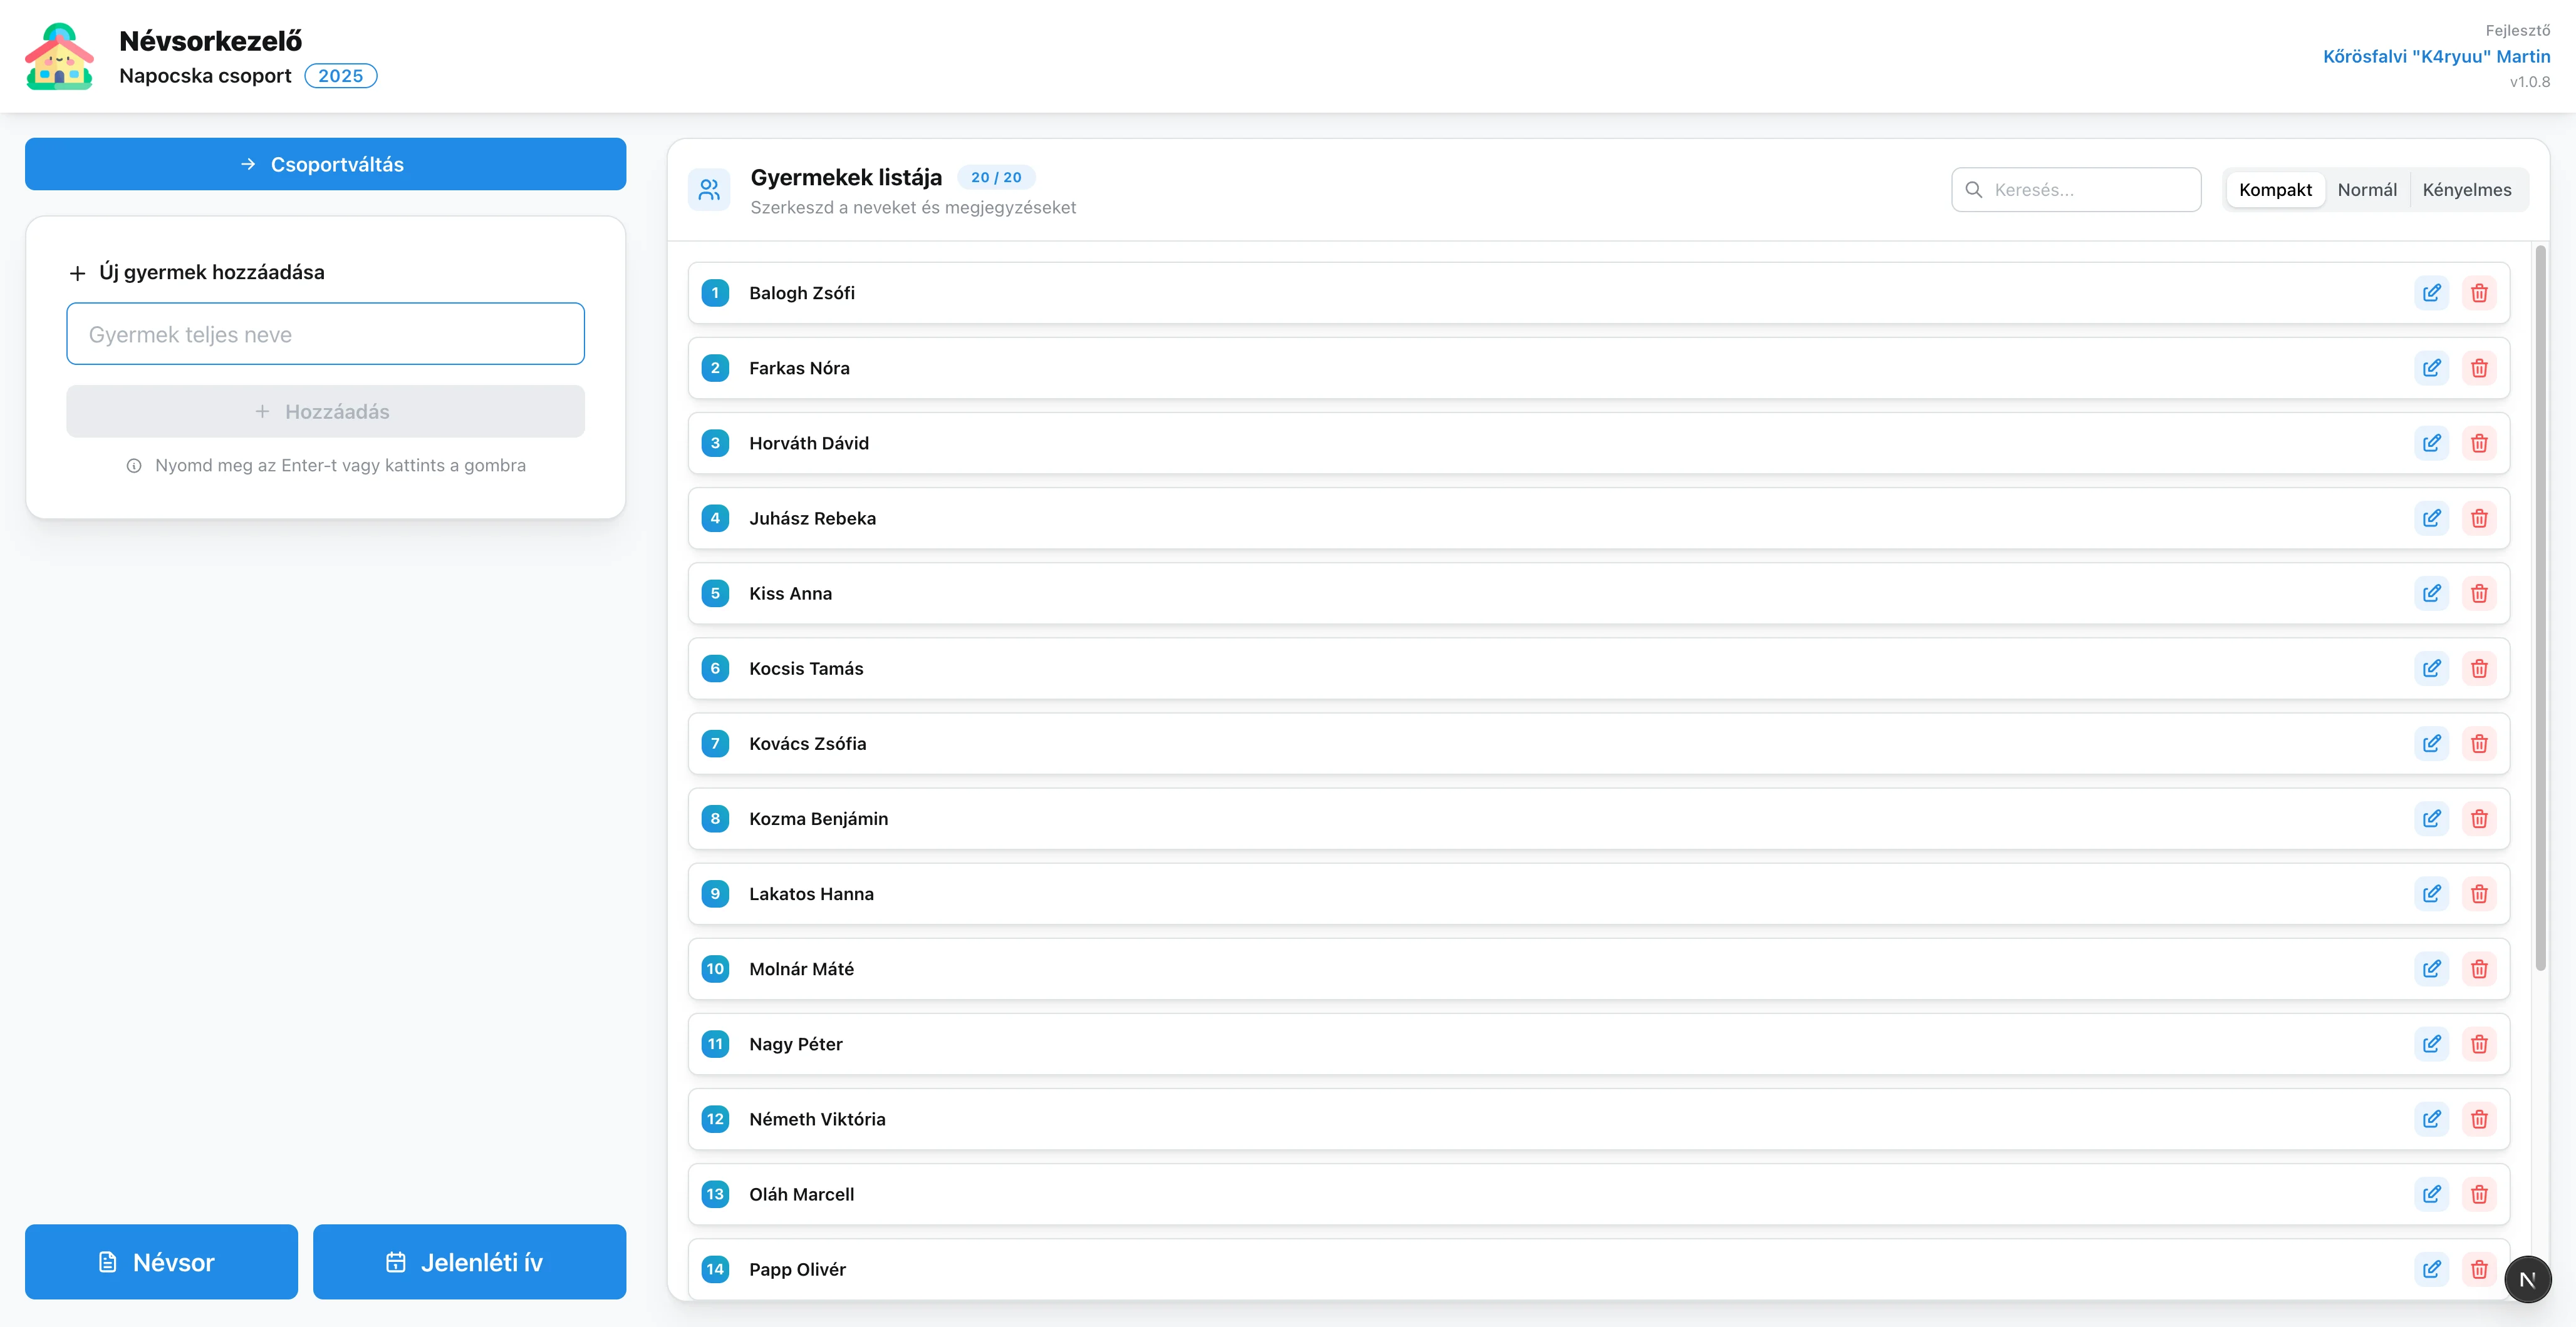Open developer link Kőrösfalvi "K4ryuu" Martin
This screenshot has width=2576, height=1327.
pyautogui.click(x=2436, y=57)
